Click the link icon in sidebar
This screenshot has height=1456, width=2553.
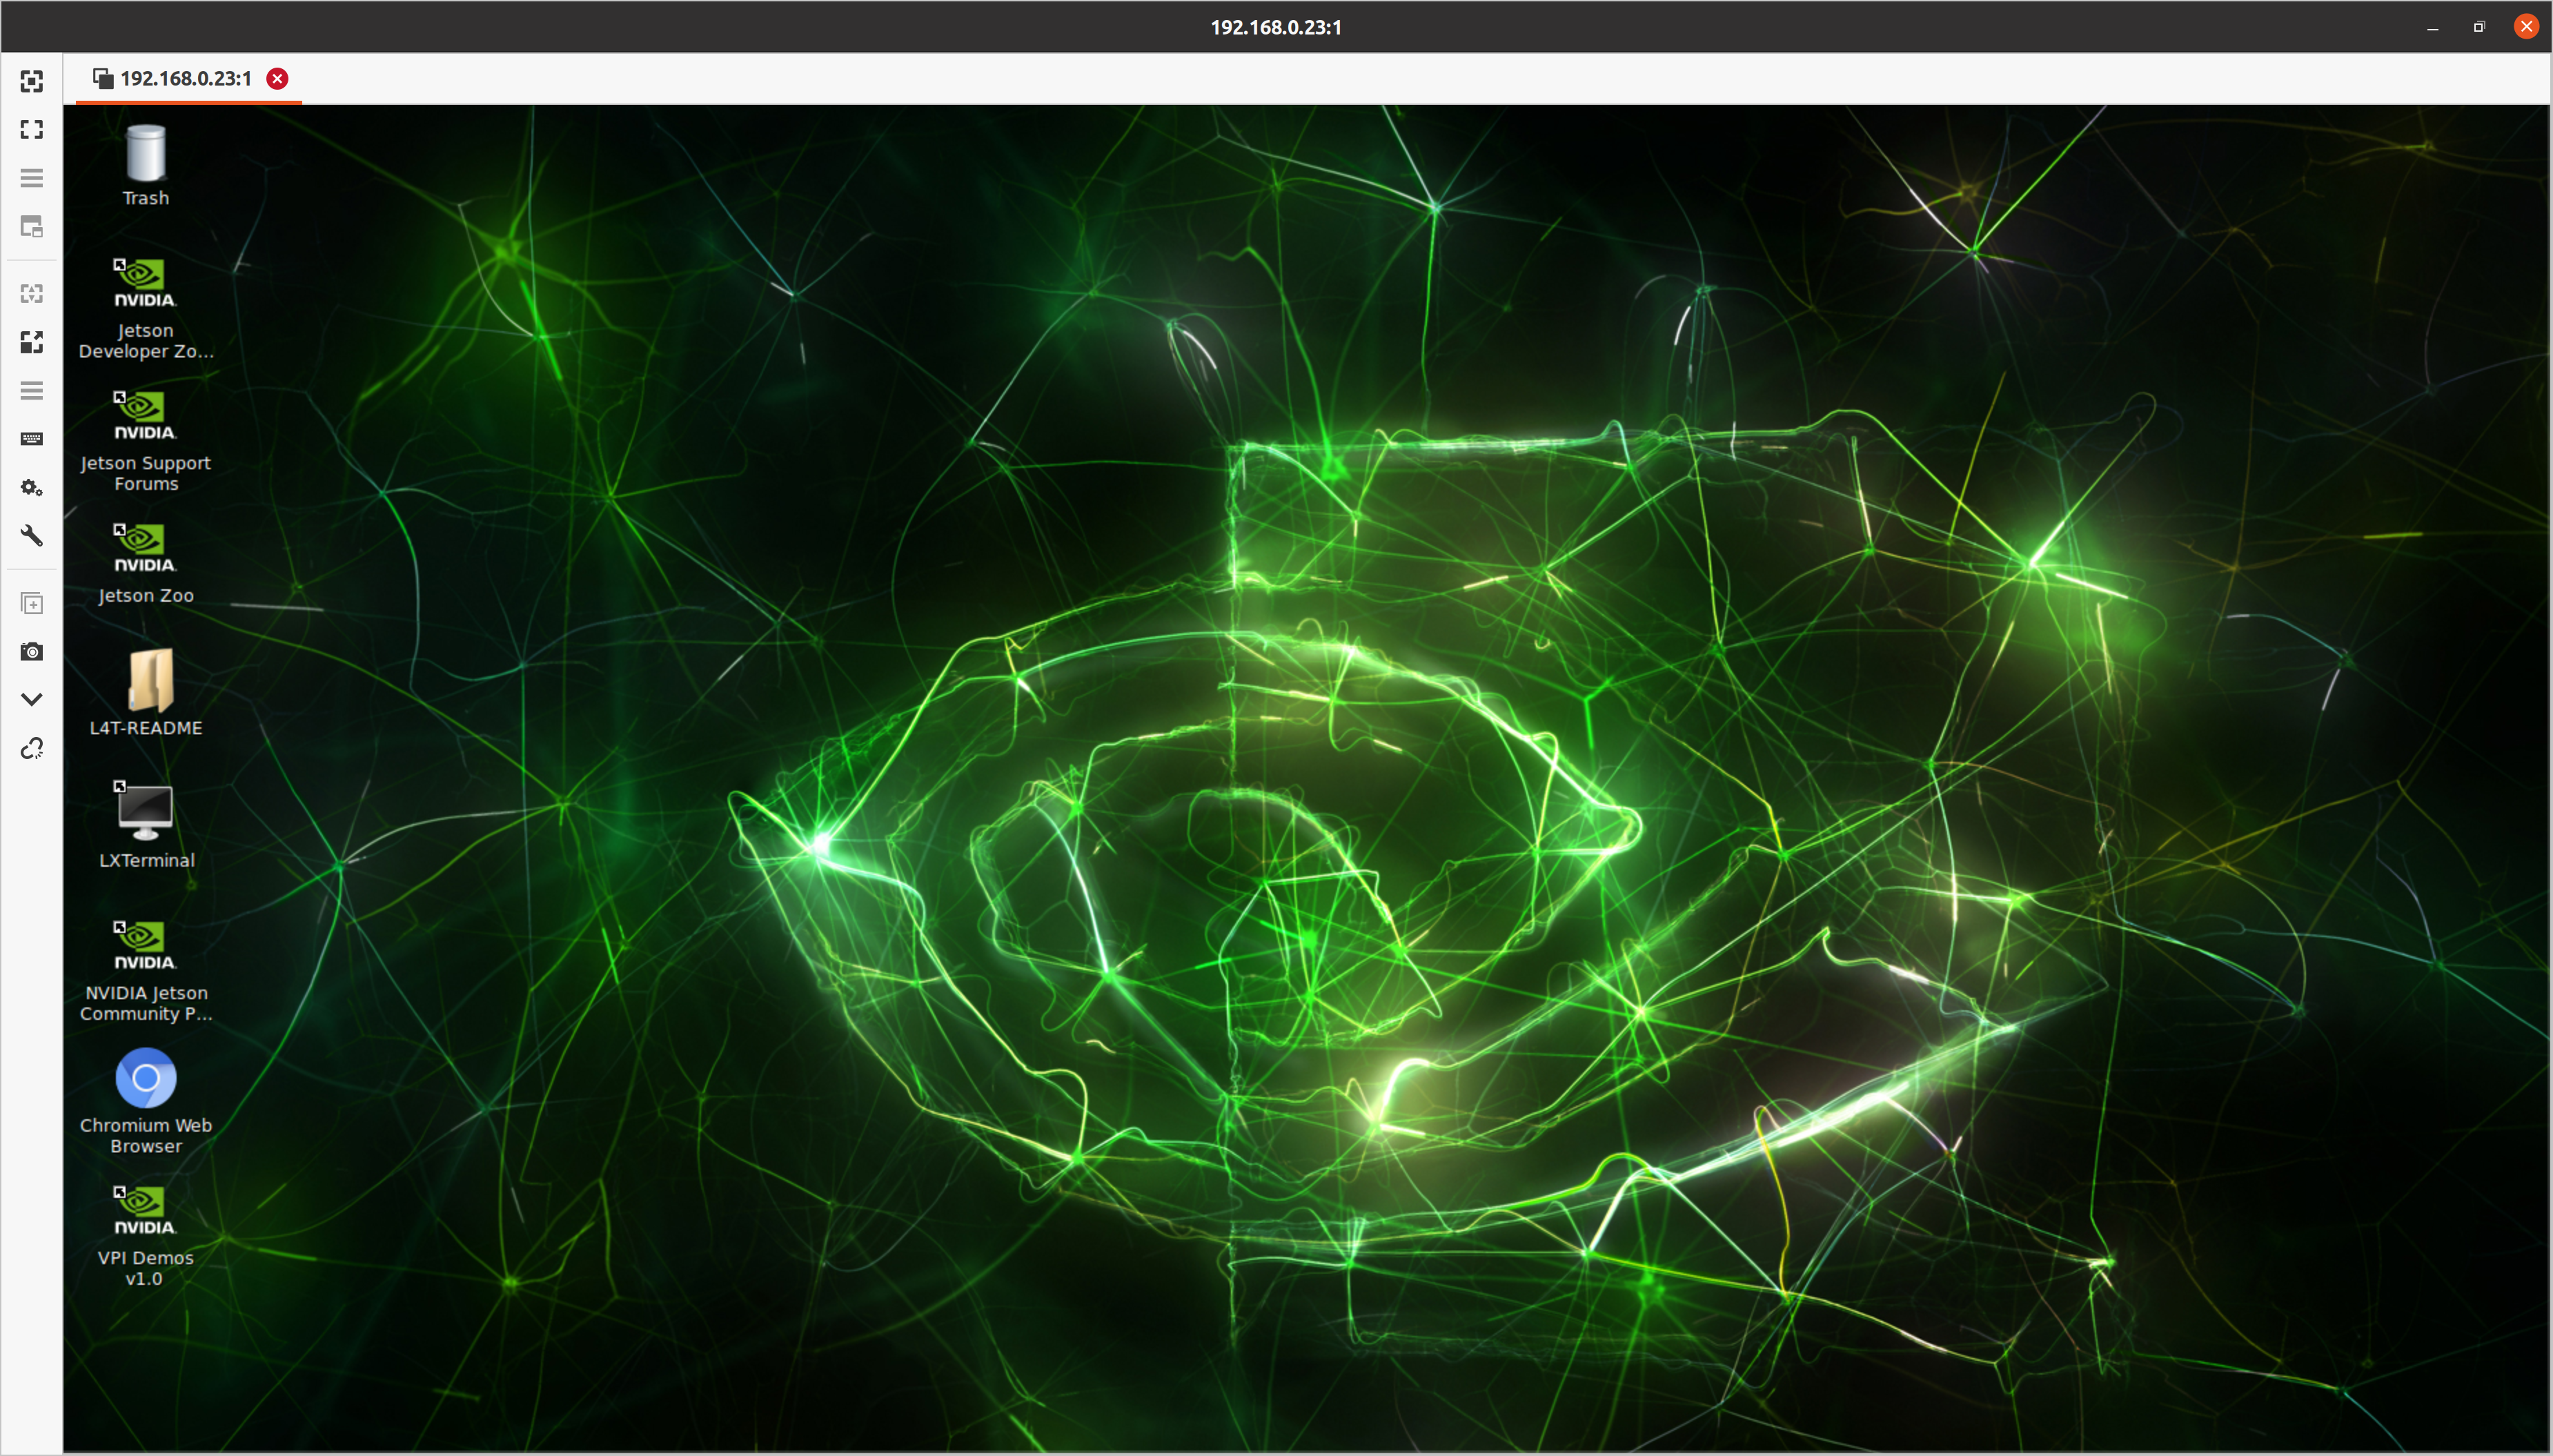click(32, 749)
